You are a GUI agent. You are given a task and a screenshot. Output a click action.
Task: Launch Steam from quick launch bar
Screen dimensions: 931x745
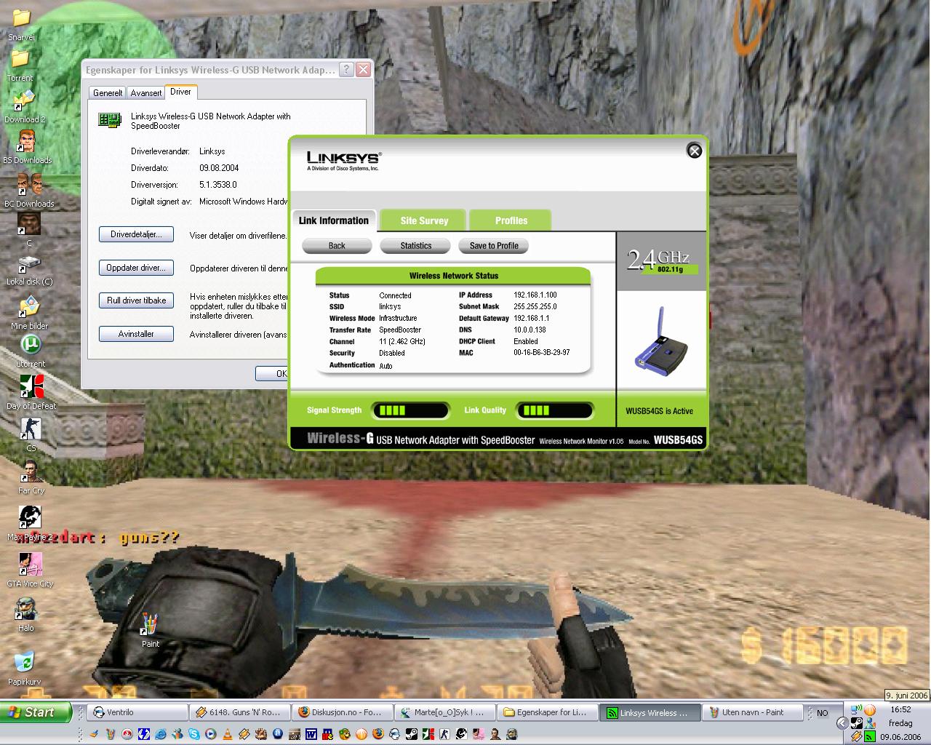click(x=411, y=735)
